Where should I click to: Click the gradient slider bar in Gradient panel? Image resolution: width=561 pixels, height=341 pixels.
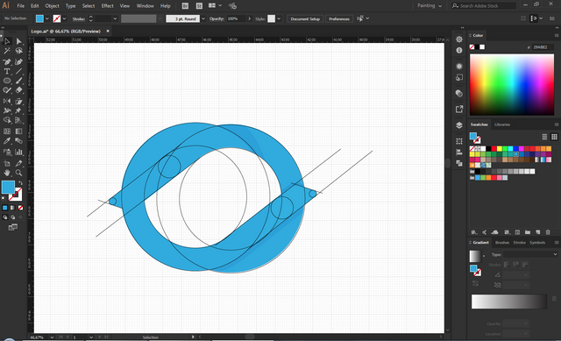coord(509,302)
